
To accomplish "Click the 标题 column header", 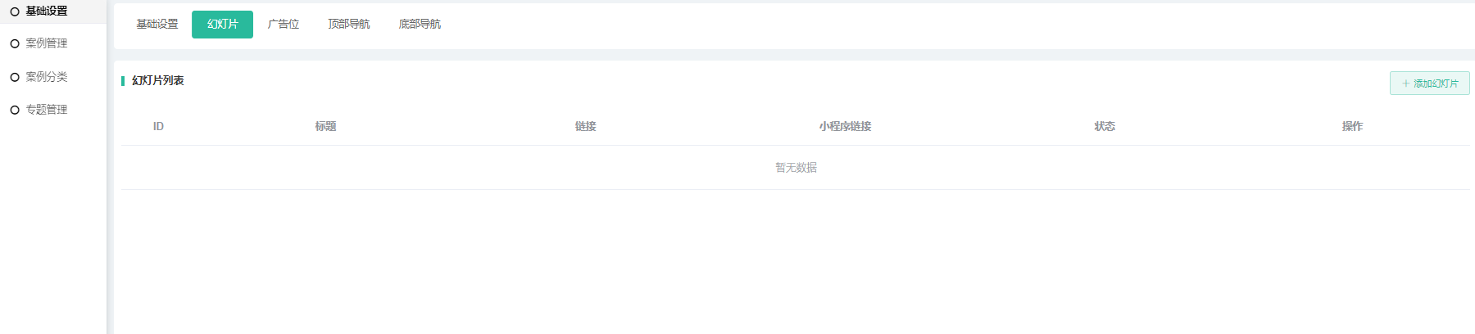I will (x=325, y=126).
